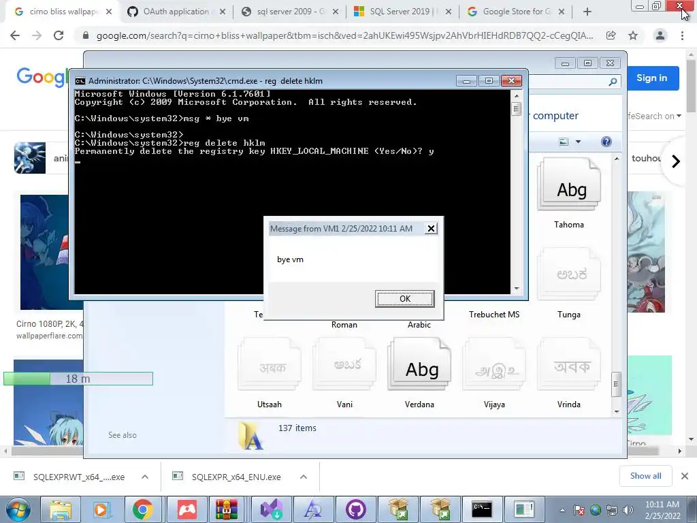The height and width of the screenshot is (523, 697).
Task: Open the Visual Studio Installer taskbar icon
Action: coord(271,509)
